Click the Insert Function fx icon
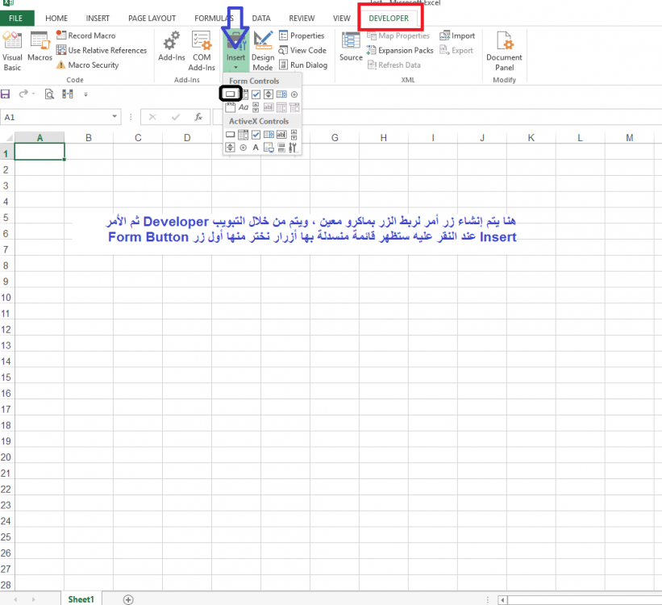The image size is (662, 605). point(198,117)
